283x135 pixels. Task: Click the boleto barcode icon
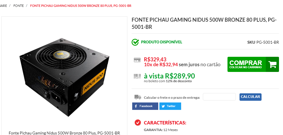(x=137, y=76)
